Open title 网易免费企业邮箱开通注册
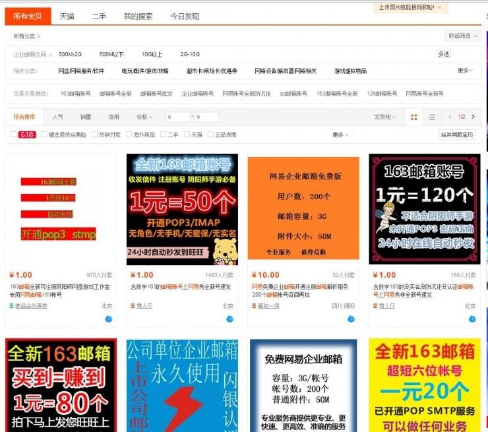This screenshot has width=488, height=432. click(x=300, y=291)
